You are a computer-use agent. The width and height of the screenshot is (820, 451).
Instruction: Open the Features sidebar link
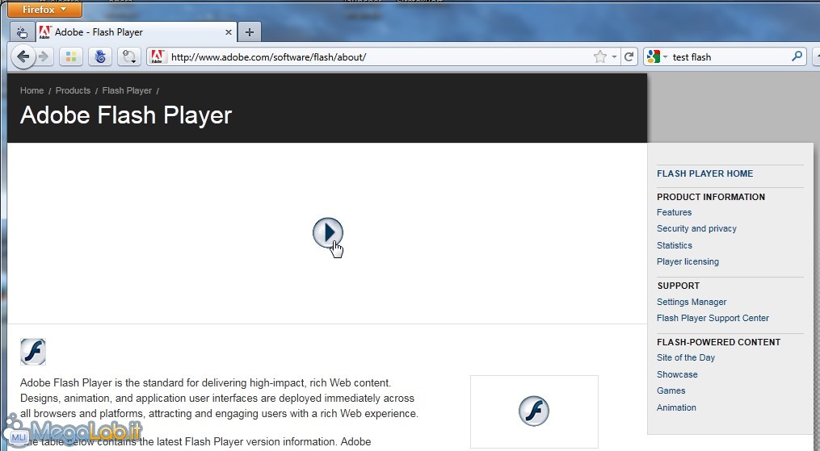(x=674, y=212)
